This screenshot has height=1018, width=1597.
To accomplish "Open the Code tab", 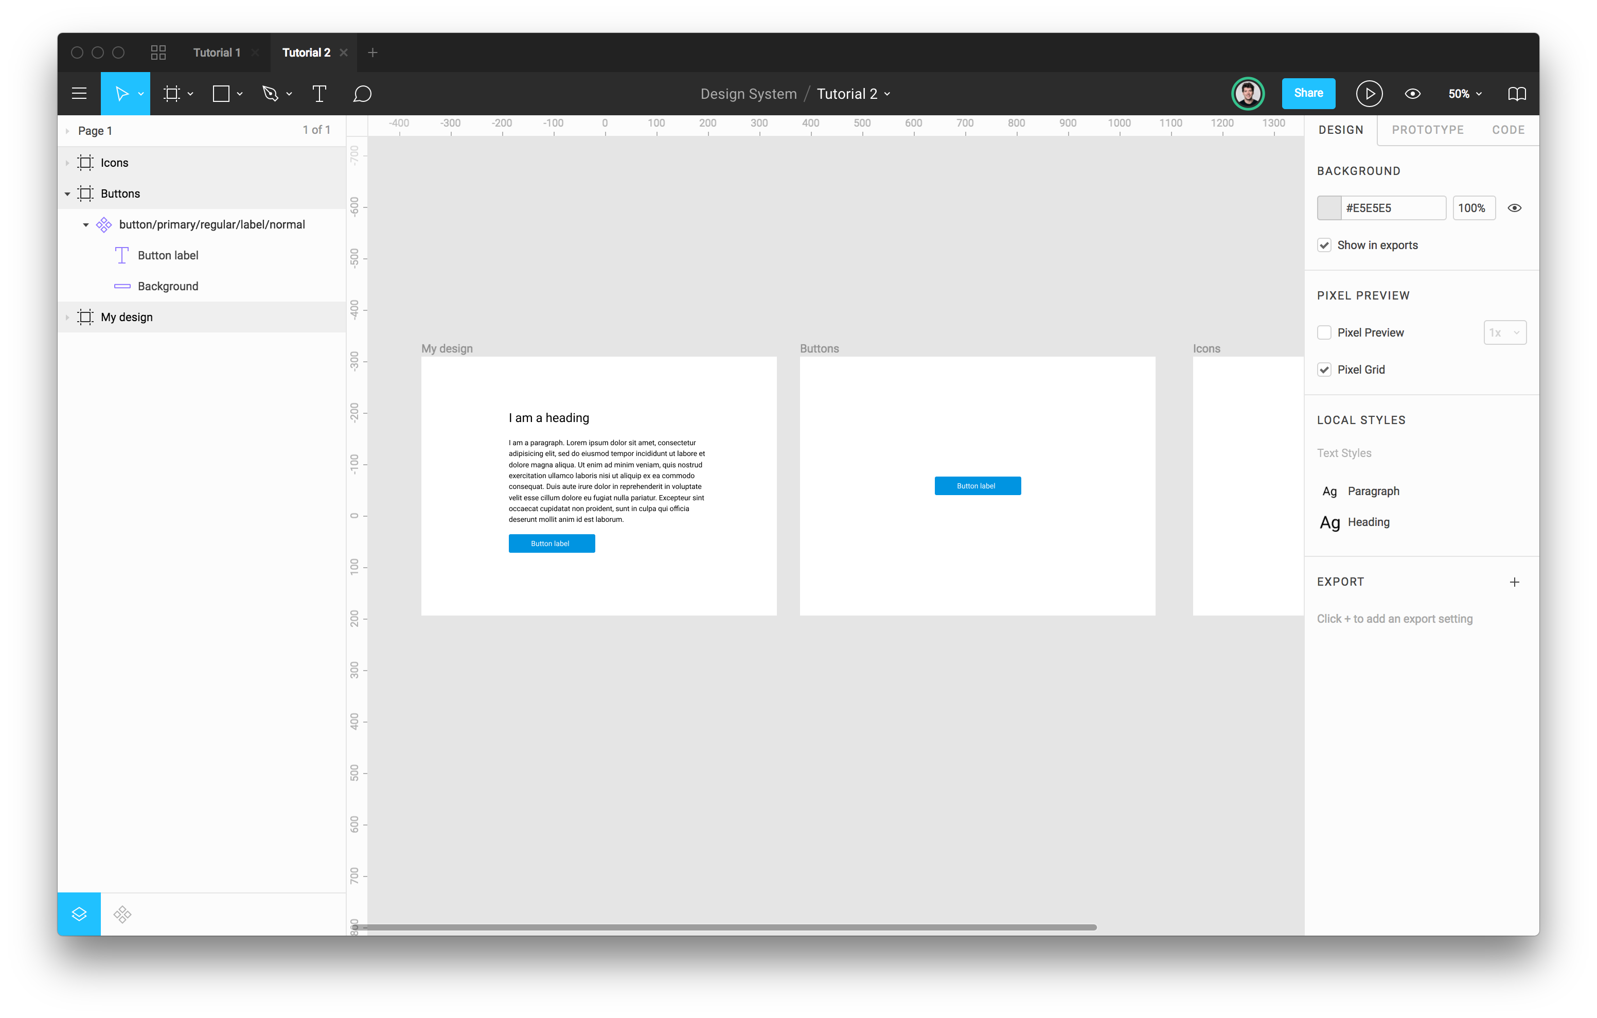I will pyautogui.click(x=1508, y=130).
